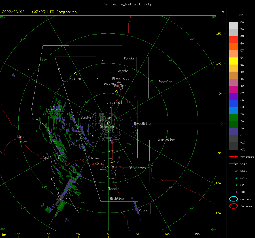Click the Lake Louise label
This screenshot has width=255, height=238.
coord(22,139)
